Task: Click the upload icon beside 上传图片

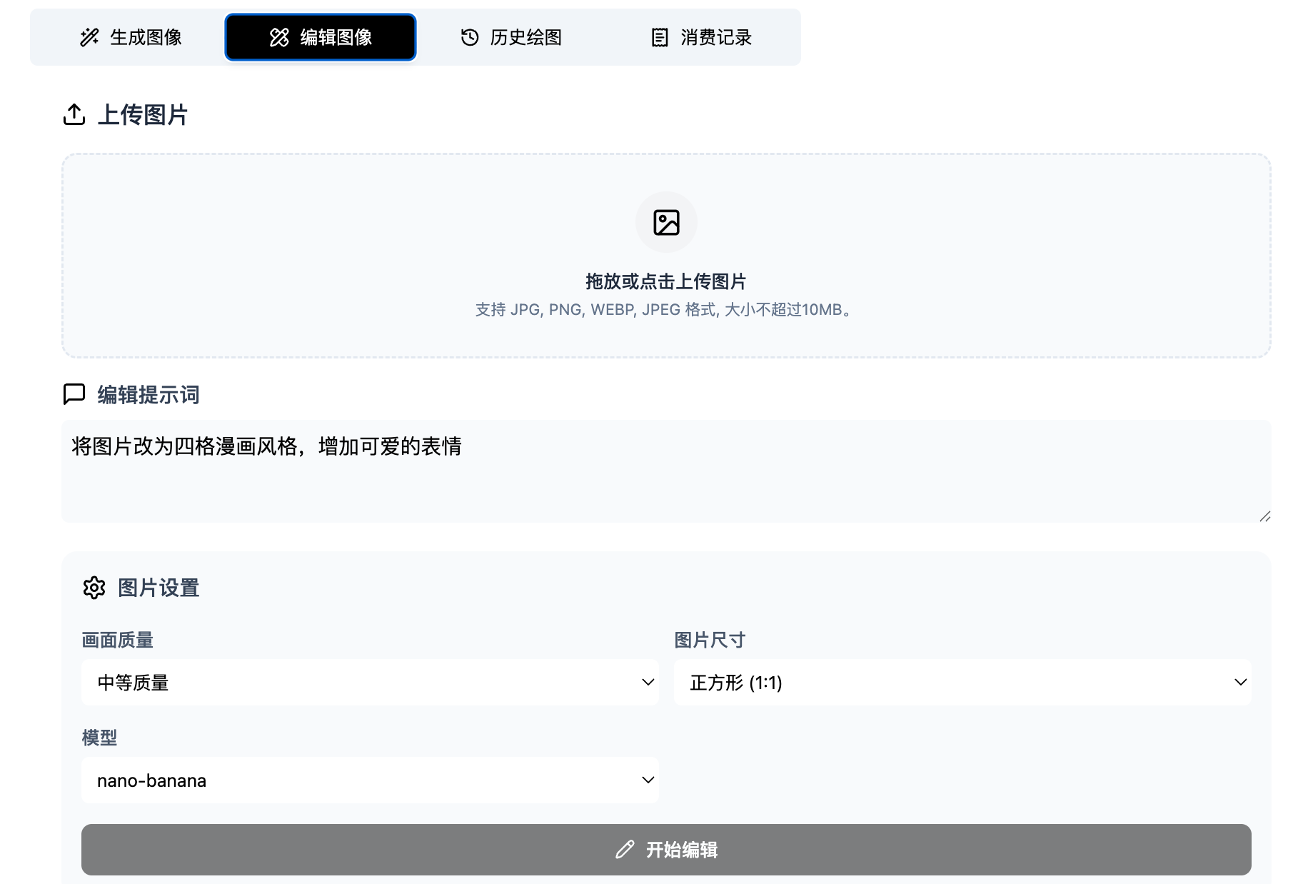Action: coord(74,114)
